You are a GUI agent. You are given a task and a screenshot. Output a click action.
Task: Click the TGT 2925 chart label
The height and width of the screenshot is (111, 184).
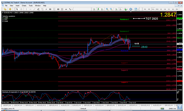click(x=152, y=19)
